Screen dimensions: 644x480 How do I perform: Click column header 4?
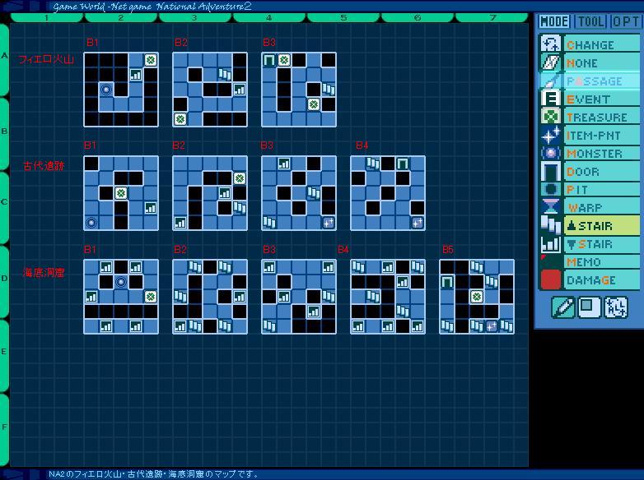click(268, 17)
